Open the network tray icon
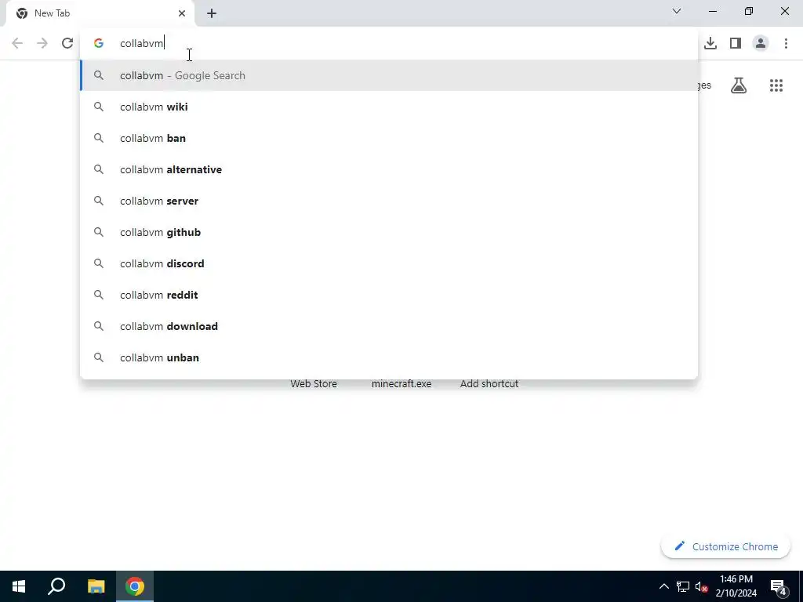This screenshot has height=602, width=803. click(x=683, y=586)
